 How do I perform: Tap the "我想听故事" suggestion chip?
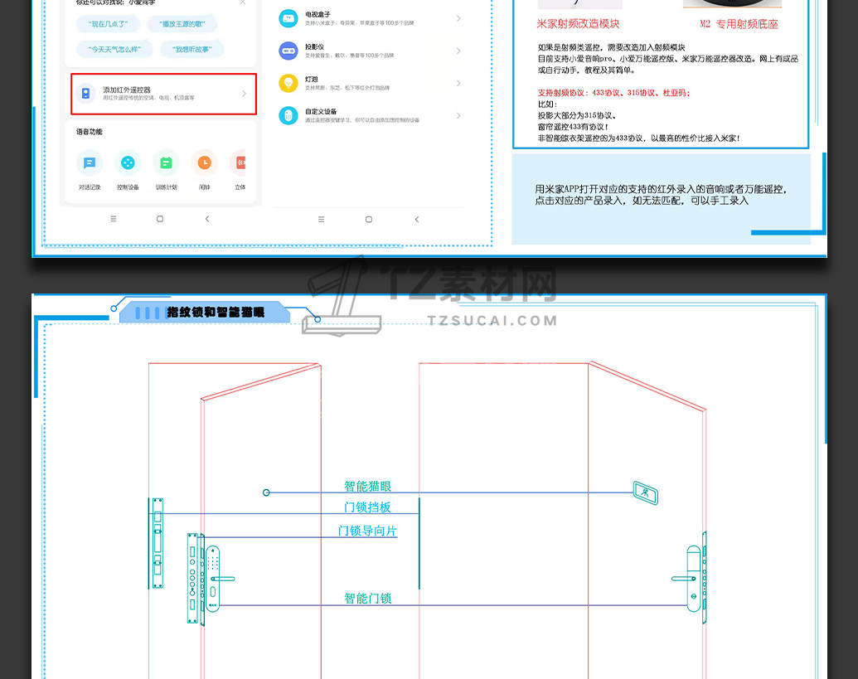click(x=192, y=49)
